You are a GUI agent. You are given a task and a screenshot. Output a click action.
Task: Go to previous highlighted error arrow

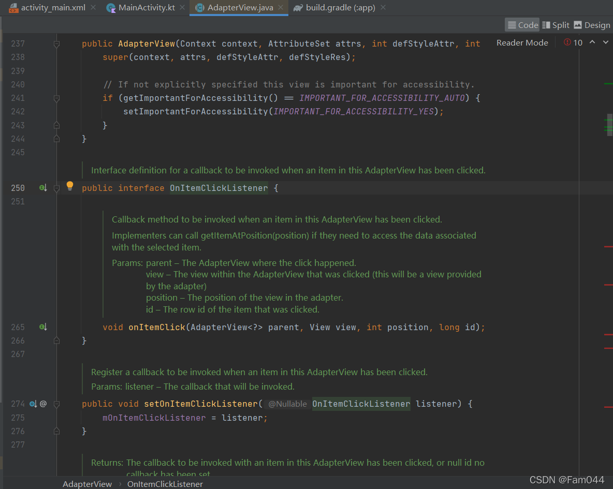[592, 42]
